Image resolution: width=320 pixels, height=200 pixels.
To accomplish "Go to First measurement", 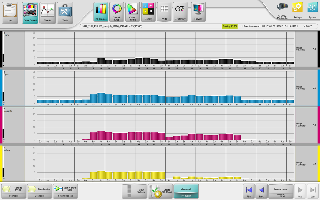I will coord(249,191).
